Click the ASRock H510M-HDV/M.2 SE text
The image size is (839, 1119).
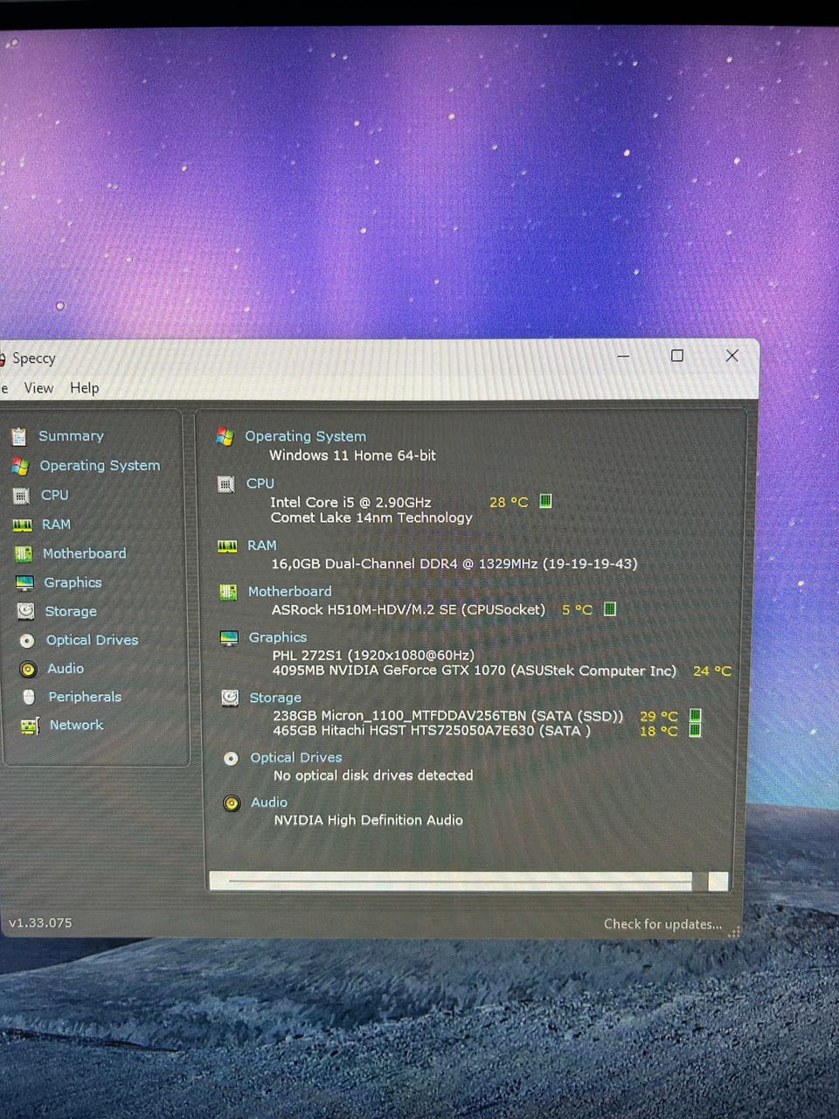(x=408, y=609)
